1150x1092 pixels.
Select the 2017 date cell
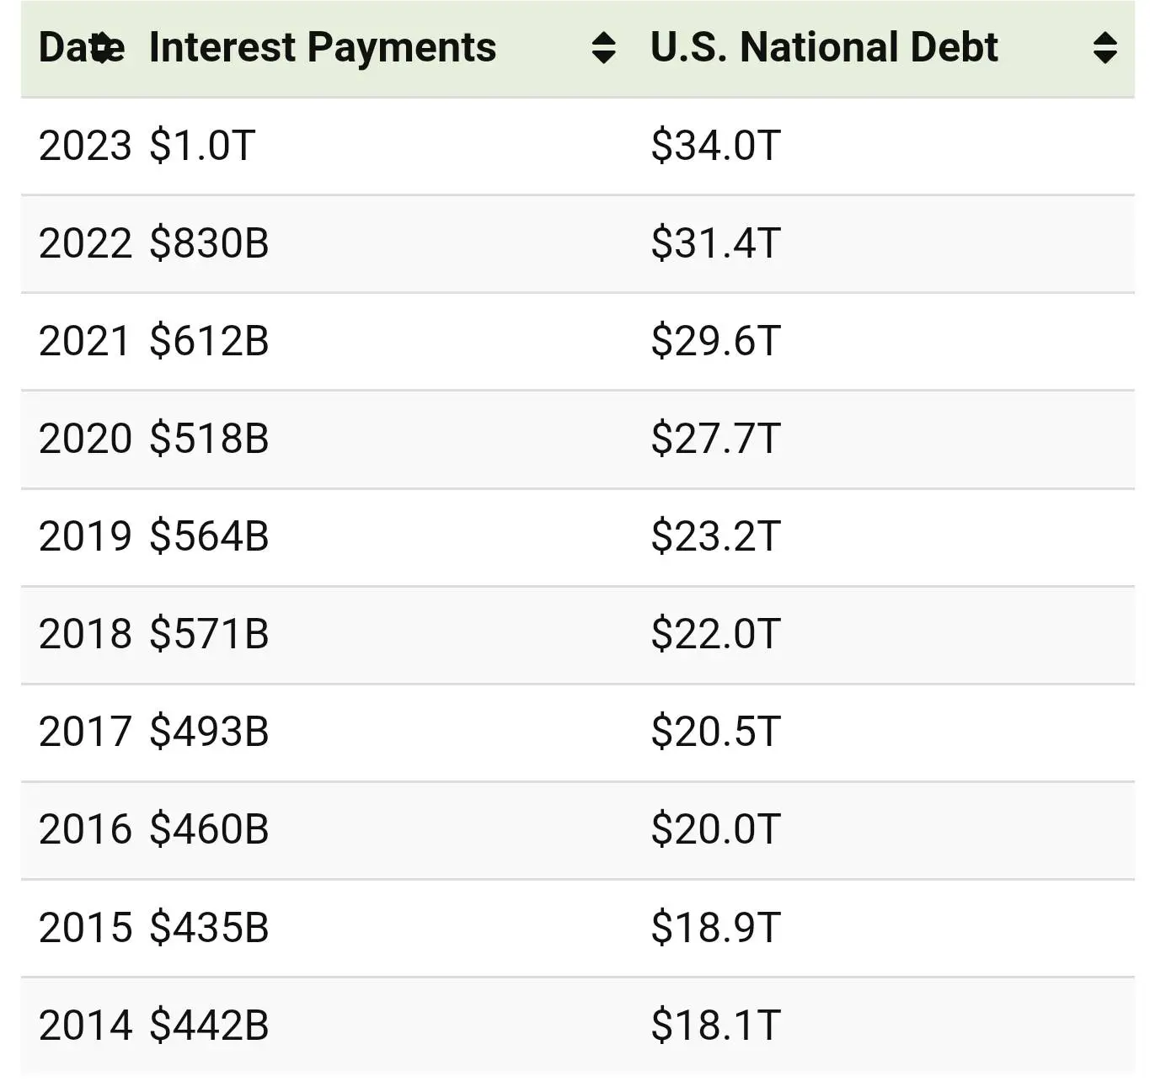click(x=85, y=732)
